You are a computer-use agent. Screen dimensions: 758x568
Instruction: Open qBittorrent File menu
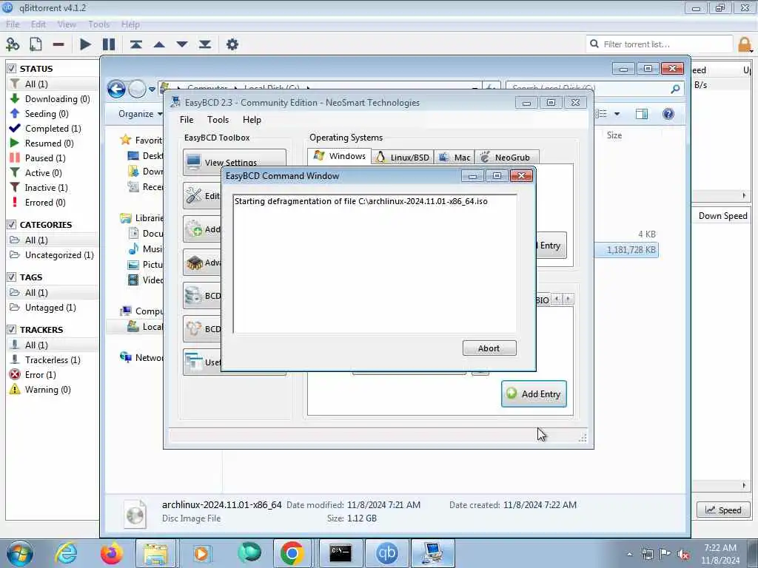pyautogui.click(x=13, y=24)
